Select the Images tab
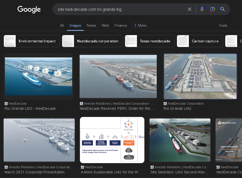The image size is (242, 178). [x=75, y=26]
